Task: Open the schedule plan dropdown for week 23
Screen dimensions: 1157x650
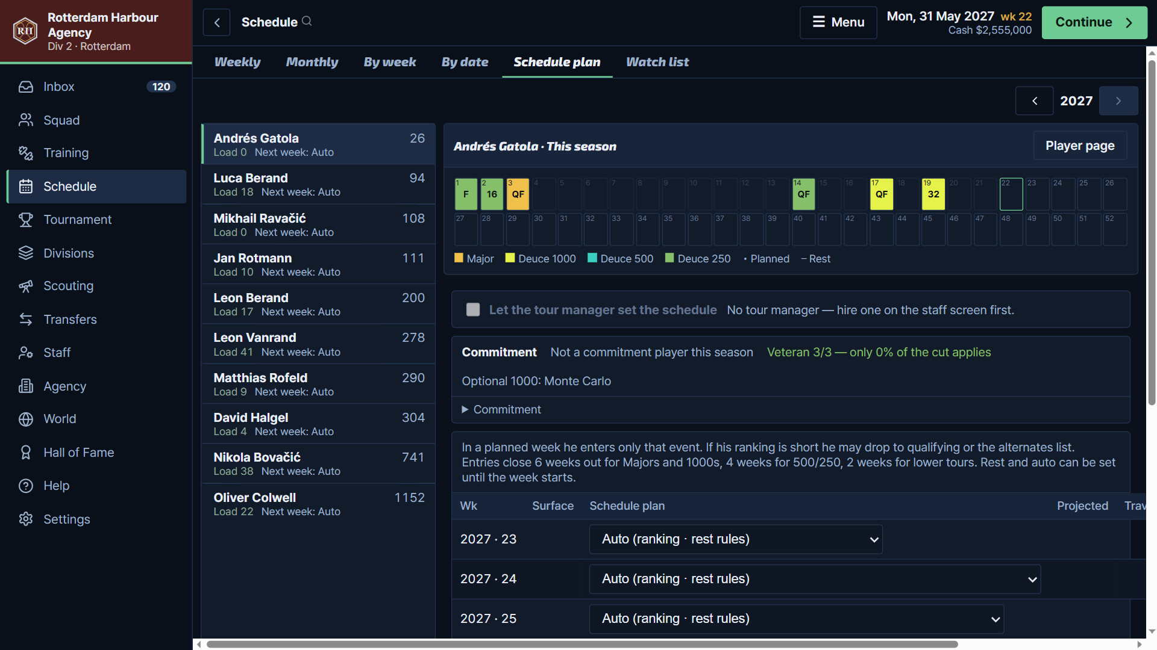Action: [736, 539]
